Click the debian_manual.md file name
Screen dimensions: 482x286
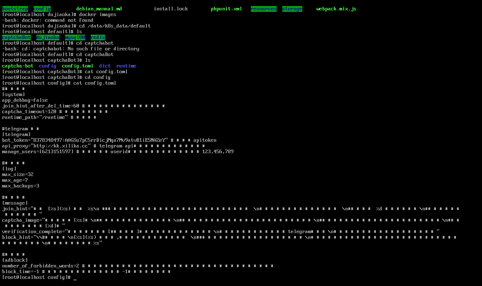click(99, 9)
